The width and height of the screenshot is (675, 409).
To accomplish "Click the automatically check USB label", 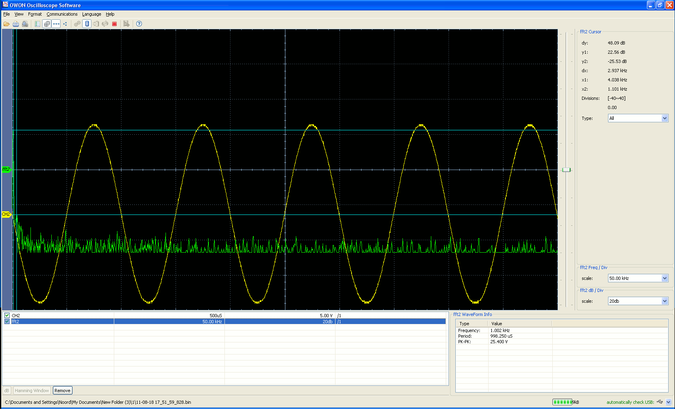I will coord(630,402).
